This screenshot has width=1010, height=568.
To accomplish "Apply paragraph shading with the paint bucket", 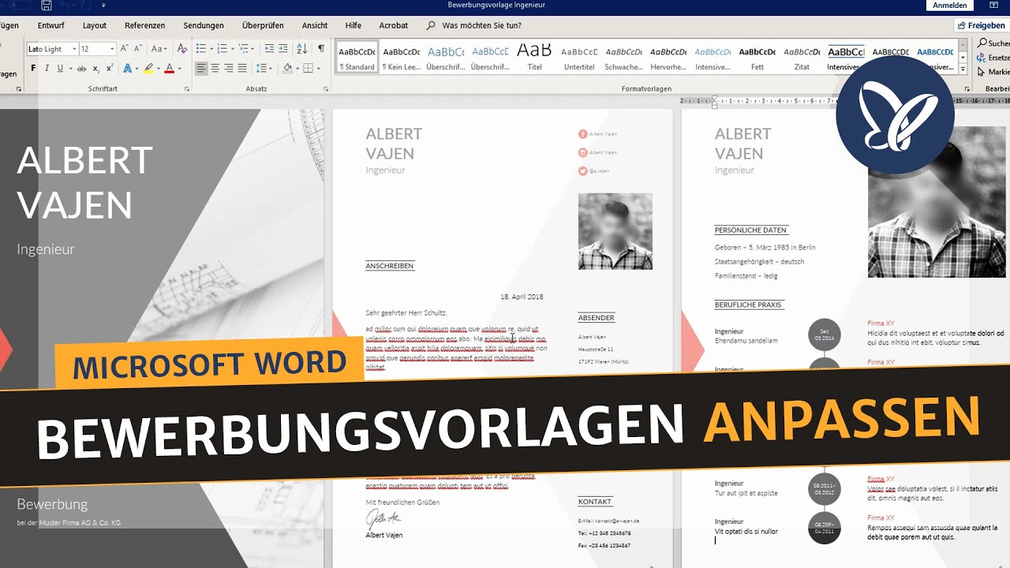I will click(x=286, y=69).
